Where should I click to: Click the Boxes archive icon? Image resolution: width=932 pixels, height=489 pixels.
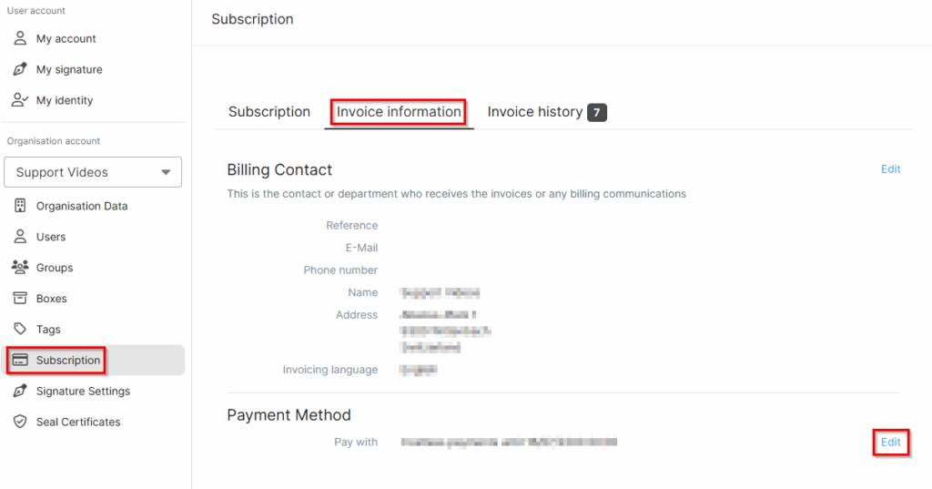[20, 298]
